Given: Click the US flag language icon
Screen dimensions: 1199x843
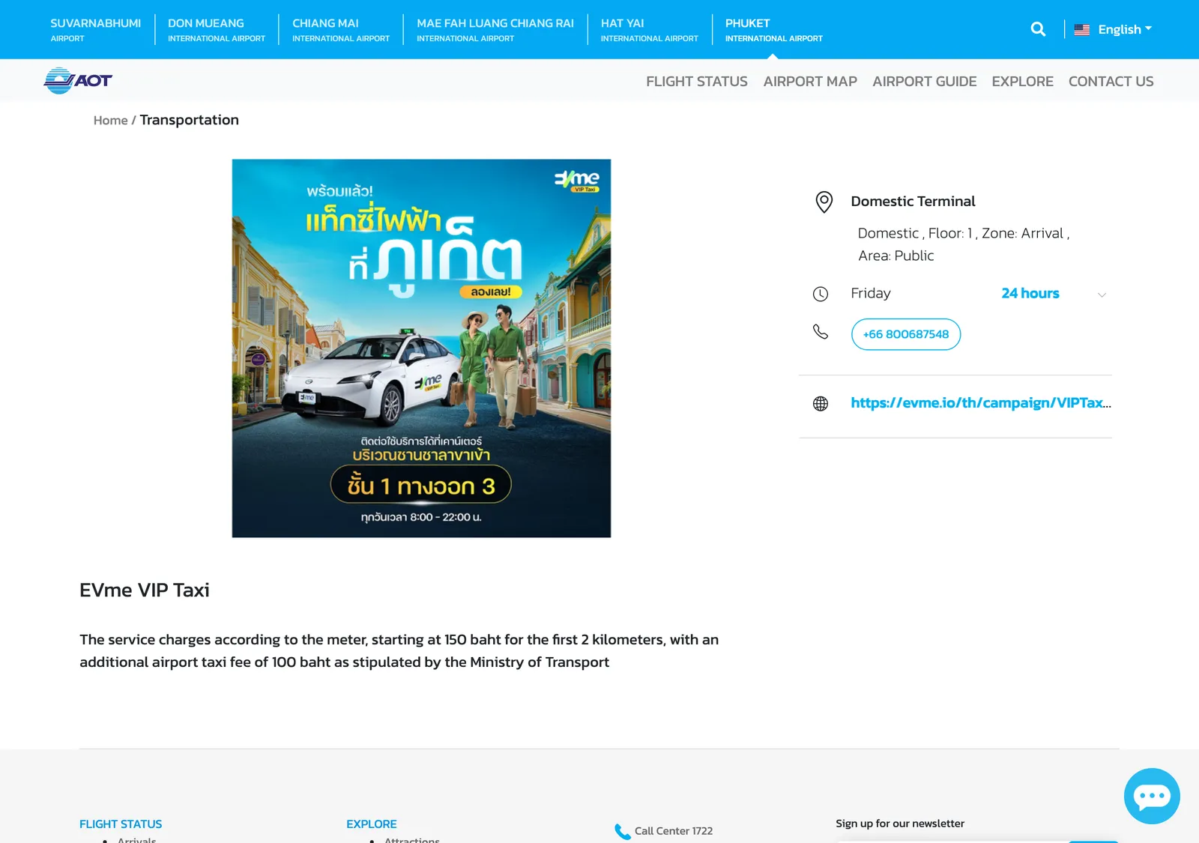Looking at the screenshot, I should click(x=1082, y=30).
